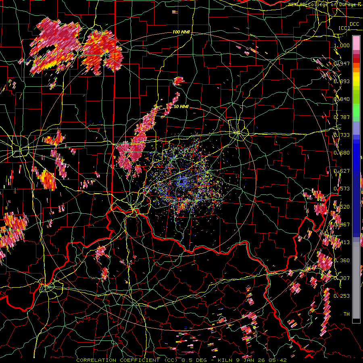
Task: Select the 0.680 scale value
Action: pos(342,153)
